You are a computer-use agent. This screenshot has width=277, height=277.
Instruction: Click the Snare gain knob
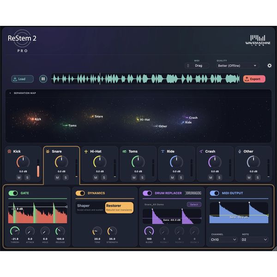pos(61,162)
